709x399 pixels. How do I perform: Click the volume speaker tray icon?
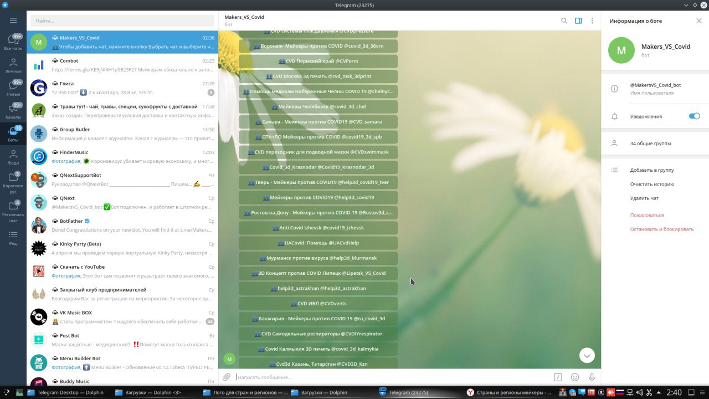639,392
